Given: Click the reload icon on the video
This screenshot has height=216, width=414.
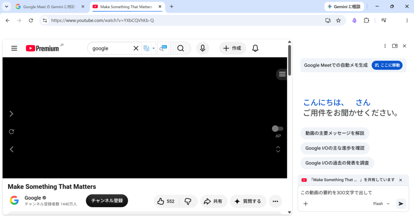Looking at the screenshot, I should point(11,132).
